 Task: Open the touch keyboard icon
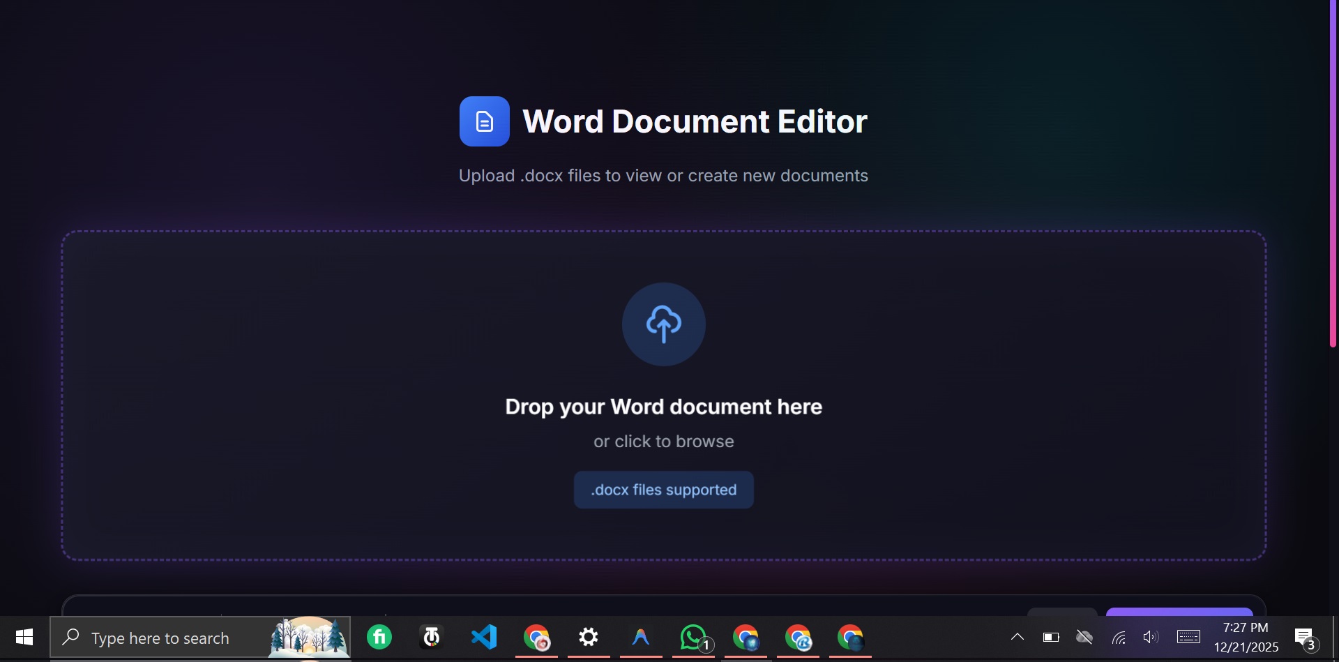tap(1188, 638)
